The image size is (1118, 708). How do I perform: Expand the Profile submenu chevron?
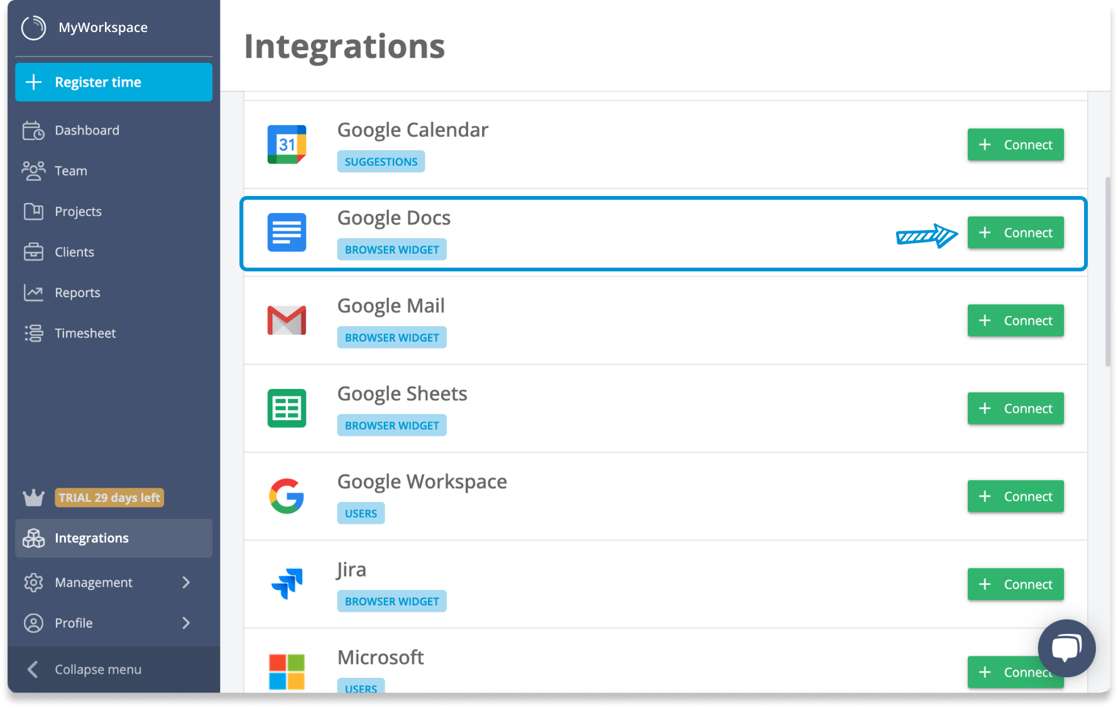point(186,623)
